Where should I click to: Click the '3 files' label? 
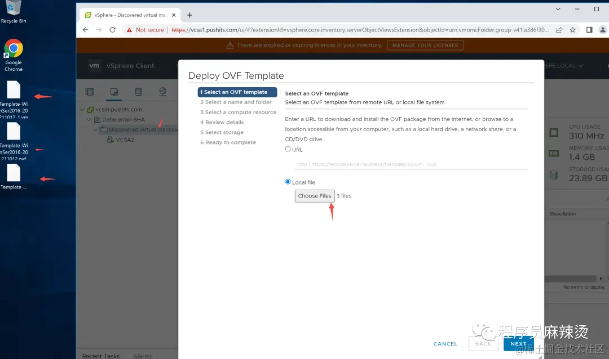pos(344,196)
